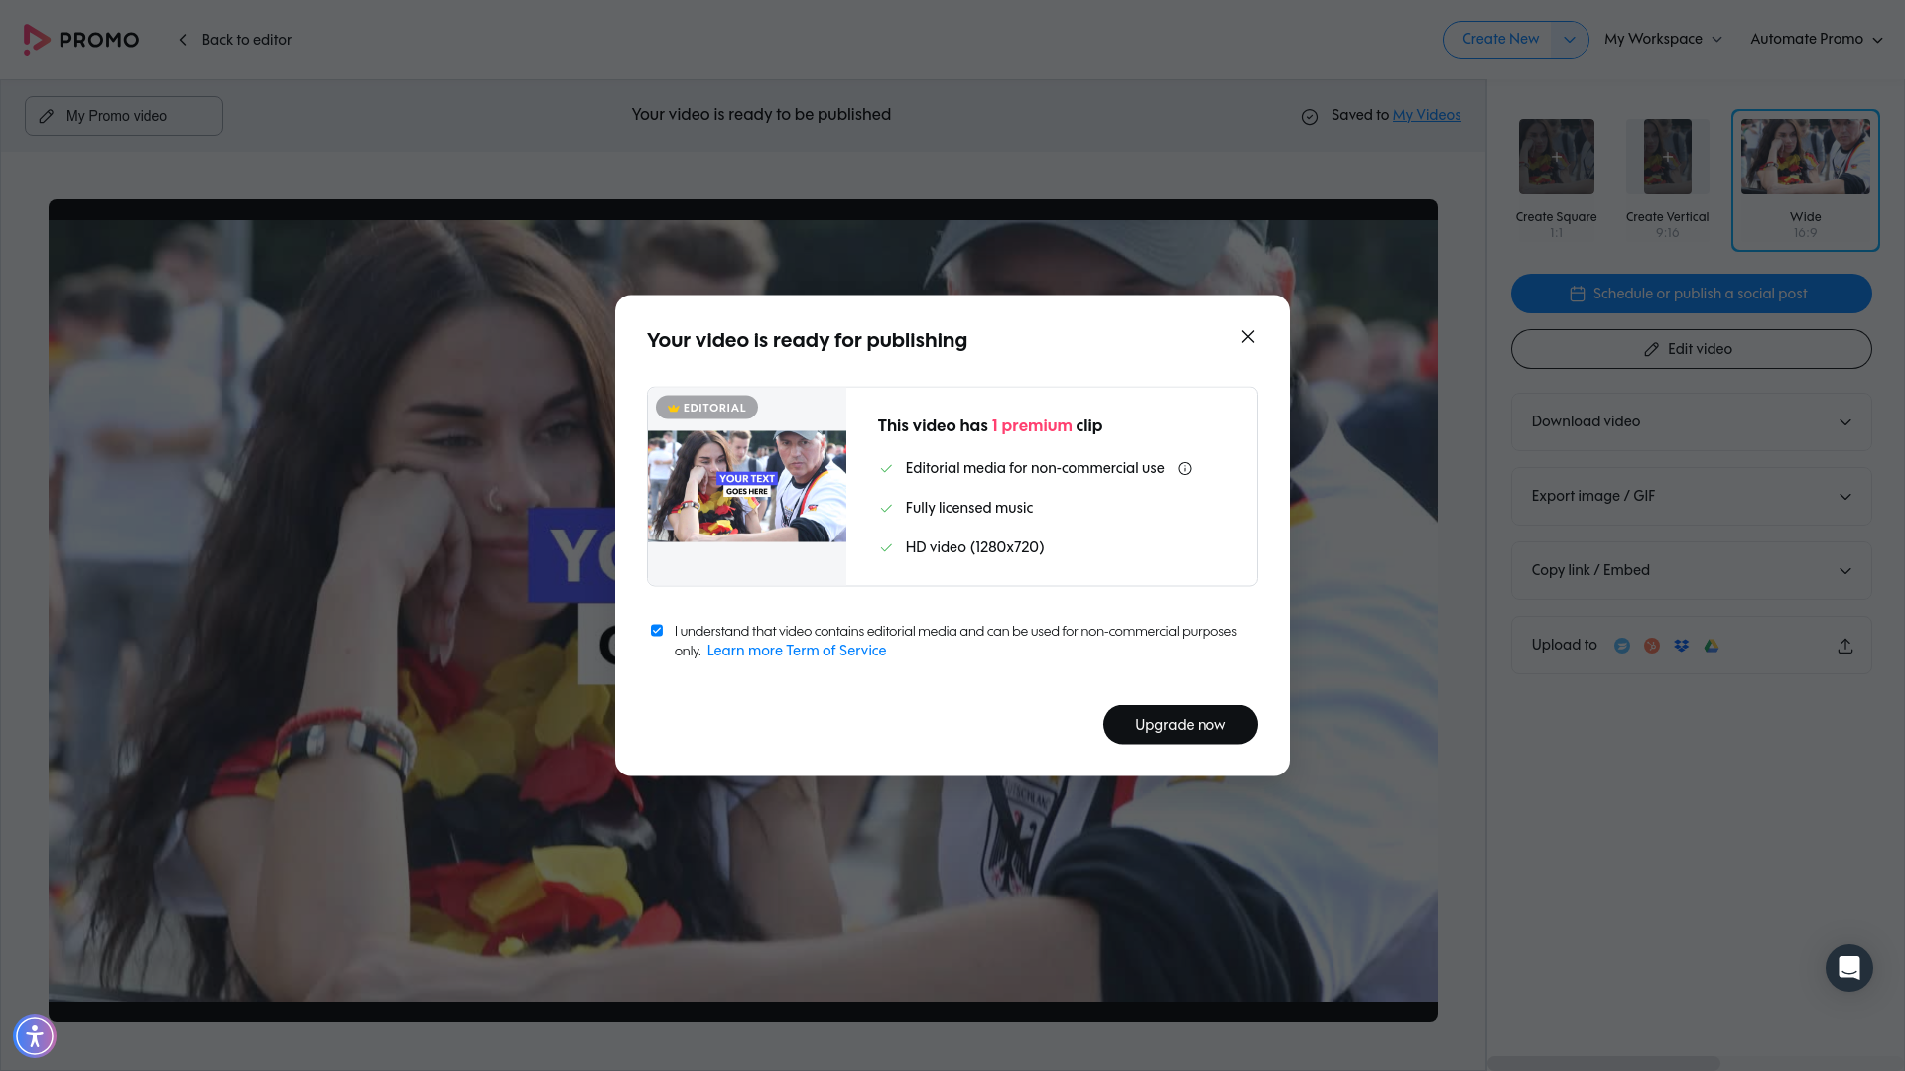This screenshot has height=1071, width=1905.
Task: Click the horizontal scrollbar at the bottom right
Action: point(1603,1063)
